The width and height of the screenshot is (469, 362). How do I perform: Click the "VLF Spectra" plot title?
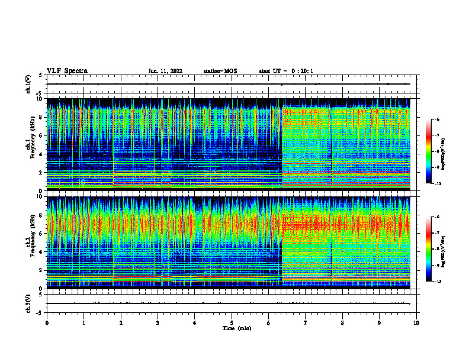(67, 70)
